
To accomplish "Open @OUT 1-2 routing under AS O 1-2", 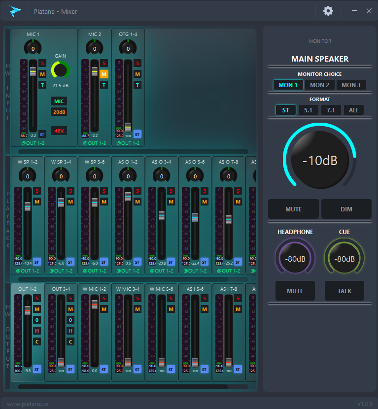I will [x=128, y=271].
